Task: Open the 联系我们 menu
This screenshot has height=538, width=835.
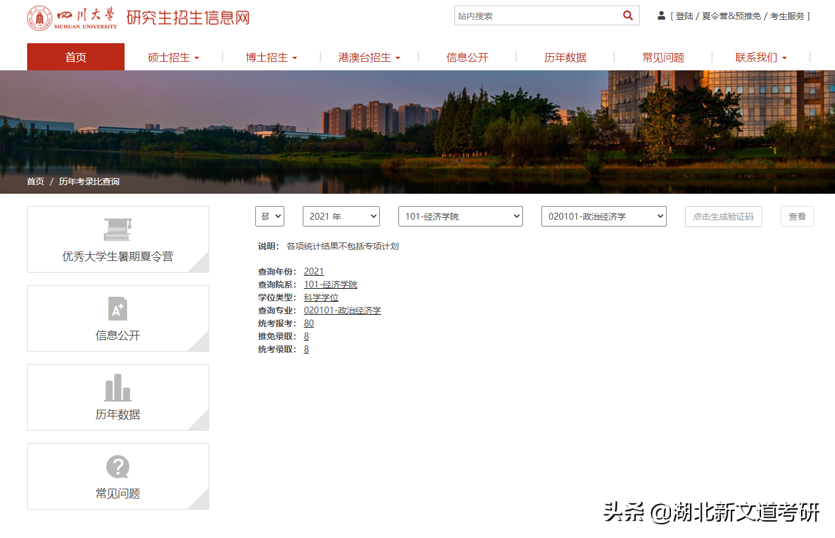Action: click(761, 57)
